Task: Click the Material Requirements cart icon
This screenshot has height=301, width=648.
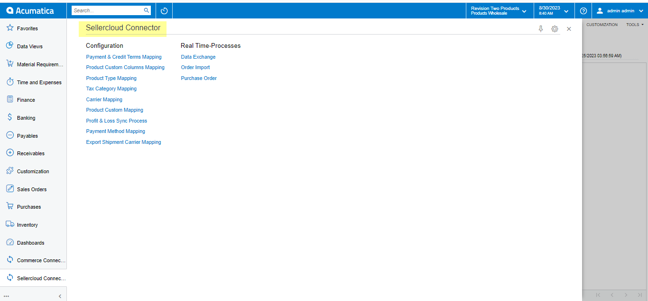Action: pyautogui.click(x=9, y=64)
